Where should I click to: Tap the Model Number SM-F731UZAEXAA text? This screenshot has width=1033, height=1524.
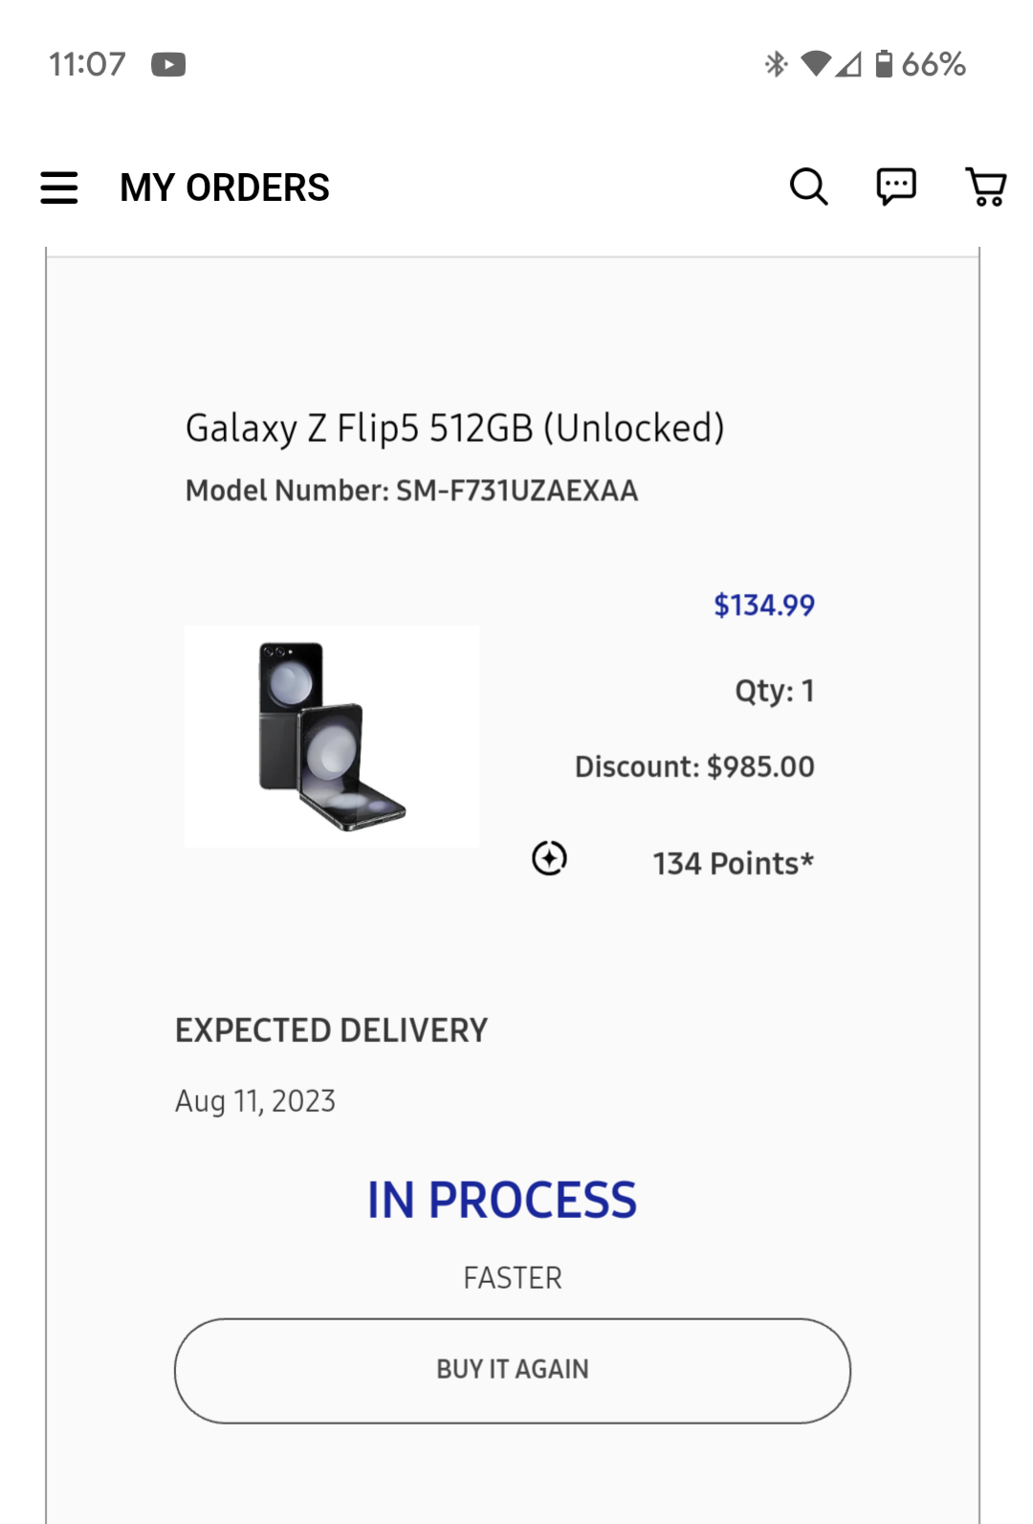click(x=411, y=491)
